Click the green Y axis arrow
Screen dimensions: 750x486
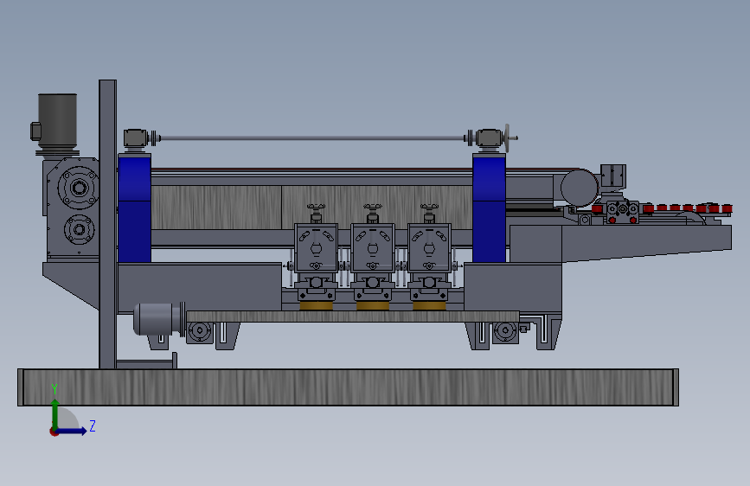(55, 413)
